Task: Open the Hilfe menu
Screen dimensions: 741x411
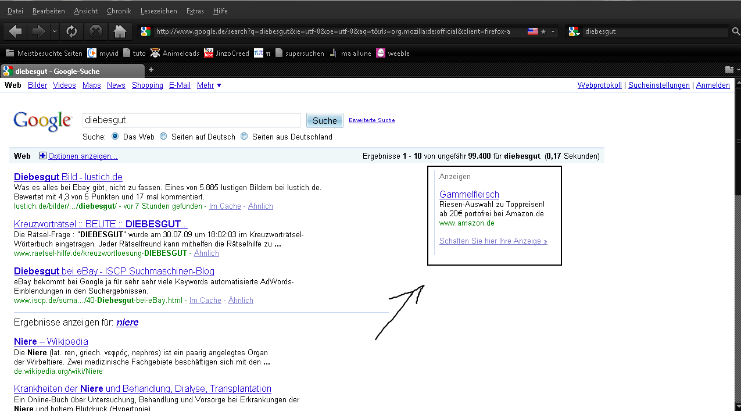Action: (220, 11)
